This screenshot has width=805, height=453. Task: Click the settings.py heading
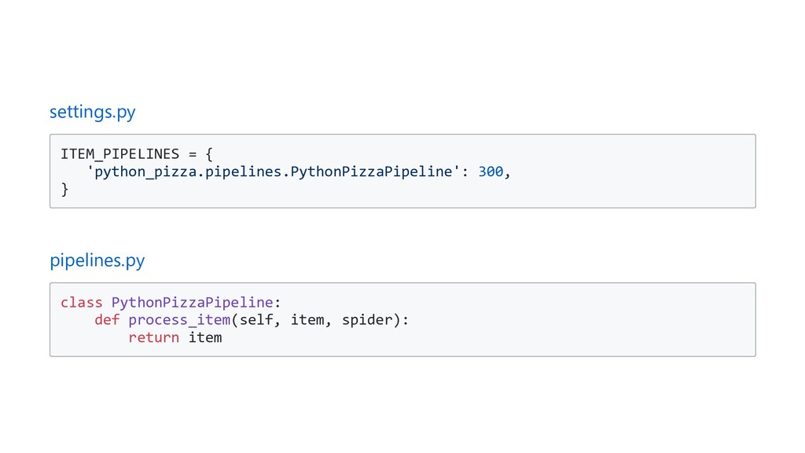click(92, 112)
